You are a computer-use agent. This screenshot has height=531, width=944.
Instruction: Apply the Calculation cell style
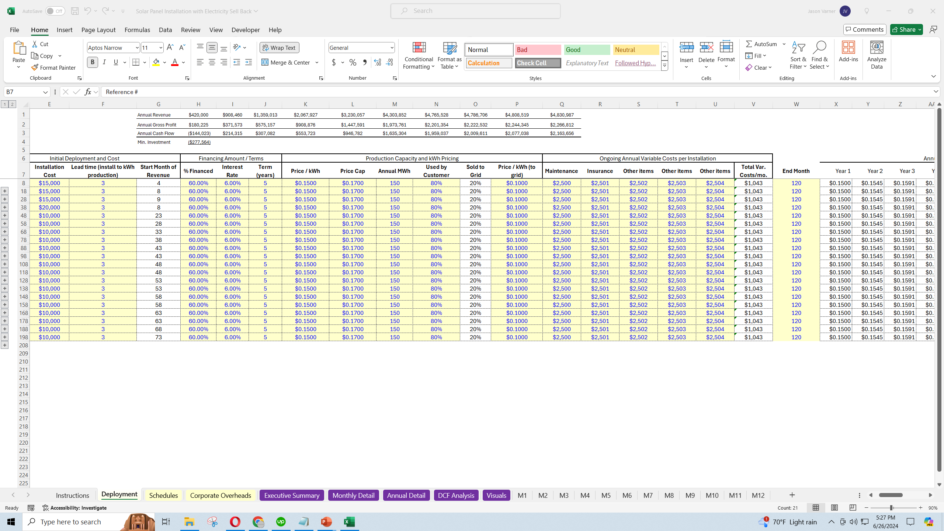click(x=489, y=63)
